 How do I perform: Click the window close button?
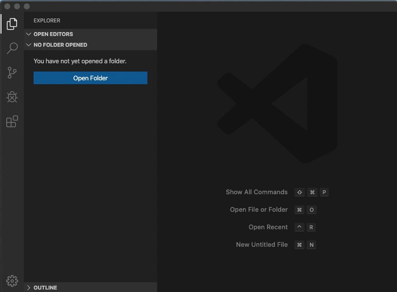(7, 6)
